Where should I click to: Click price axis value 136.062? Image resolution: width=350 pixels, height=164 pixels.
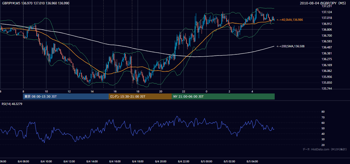pyautogui.click(x=326, y=71)
